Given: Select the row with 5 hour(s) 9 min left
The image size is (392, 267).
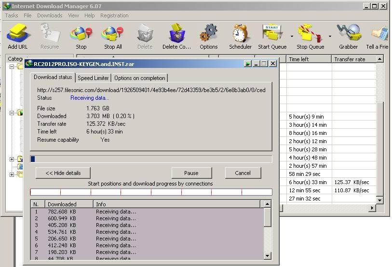Looking at the screenshot, I should pos(327,117).
